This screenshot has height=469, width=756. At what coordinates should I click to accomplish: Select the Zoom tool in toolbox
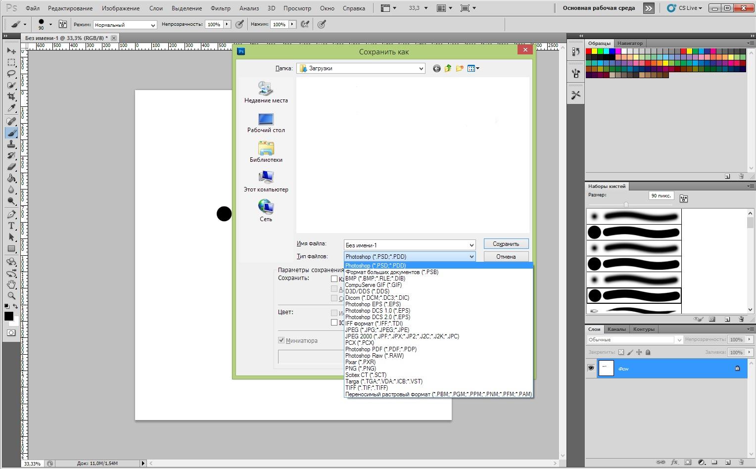pyautogui.click(x=11, y=295)
